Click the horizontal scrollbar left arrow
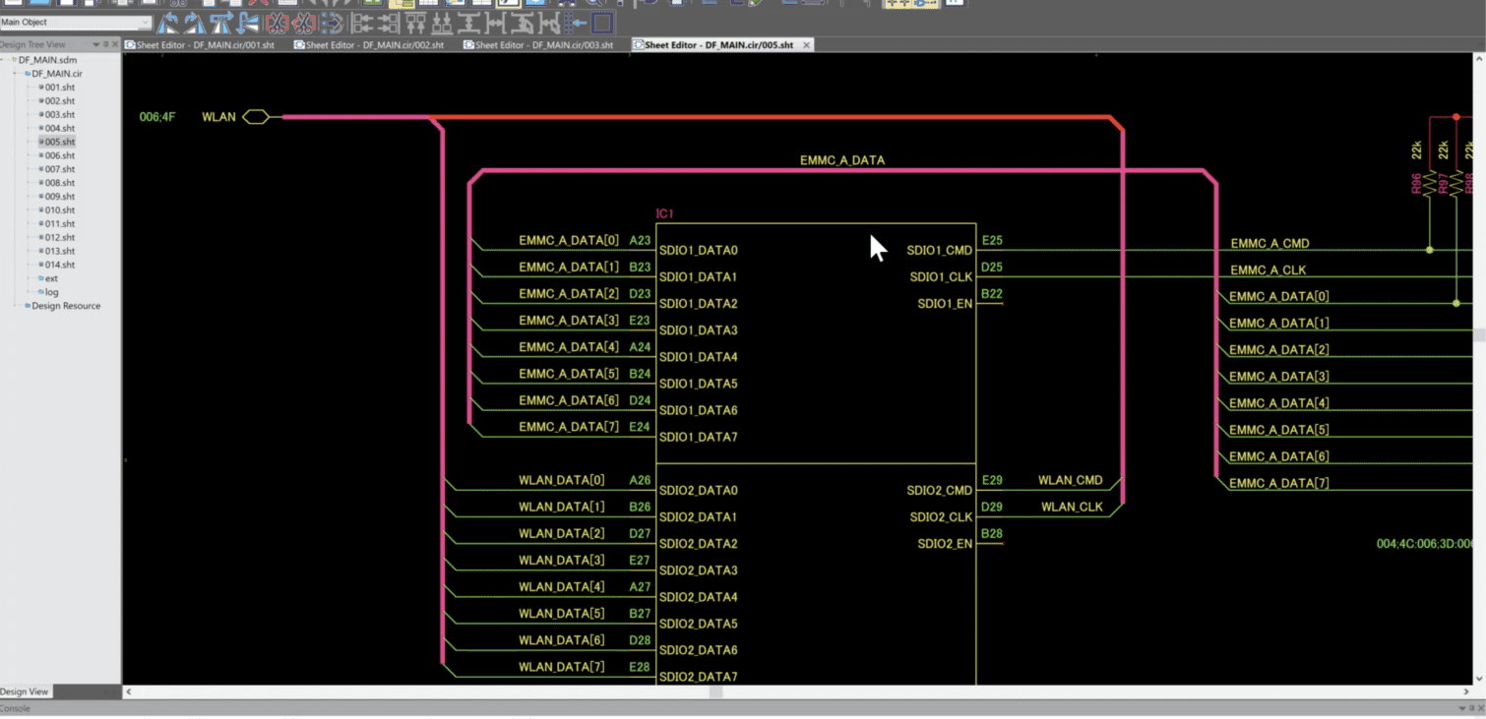The image size is (1486, 719). click(x=128, y=691)
